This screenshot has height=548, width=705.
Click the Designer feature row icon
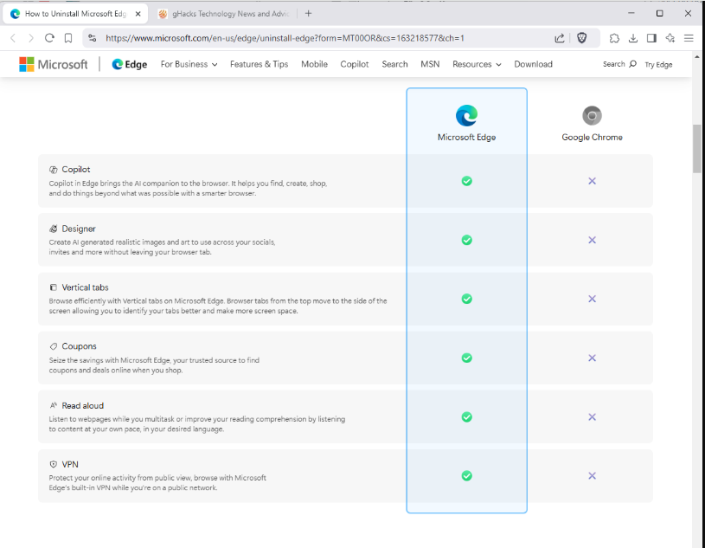(53, 229)
